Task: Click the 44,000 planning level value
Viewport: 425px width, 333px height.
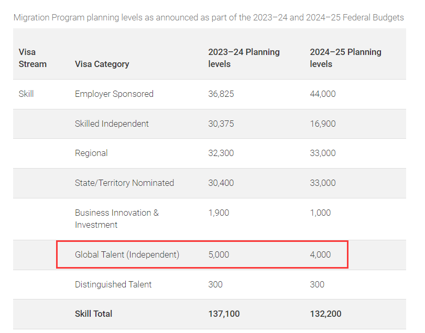Action: (x=323, y=94)
